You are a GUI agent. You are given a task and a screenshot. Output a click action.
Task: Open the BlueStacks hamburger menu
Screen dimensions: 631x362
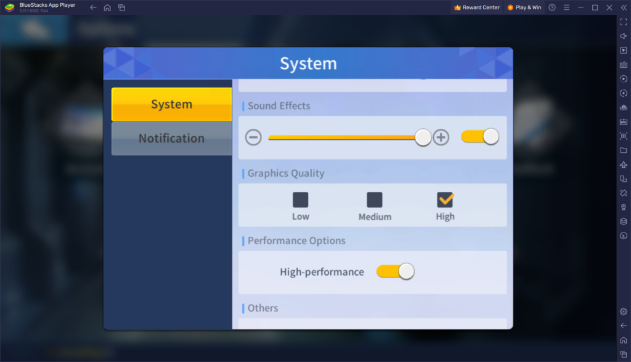[566, 7]
